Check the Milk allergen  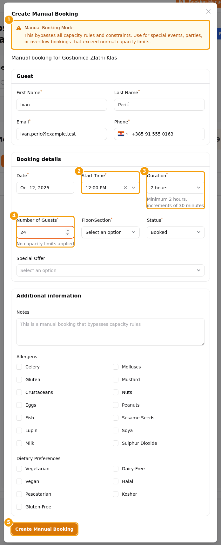pyautogui.click(x=19, y=443)
